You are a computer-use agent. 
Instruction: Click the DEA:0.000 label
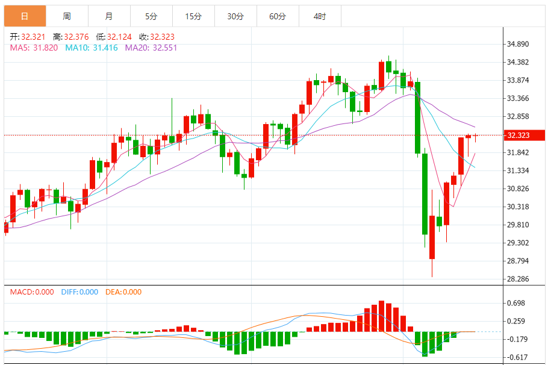123,292
